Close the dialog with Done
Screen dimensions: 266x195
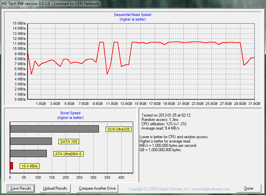click(249, 188)
